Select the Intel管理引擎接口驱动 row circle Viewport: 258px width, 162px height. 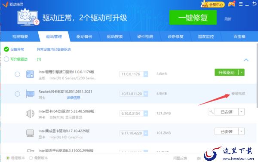(x=18, y=74)
